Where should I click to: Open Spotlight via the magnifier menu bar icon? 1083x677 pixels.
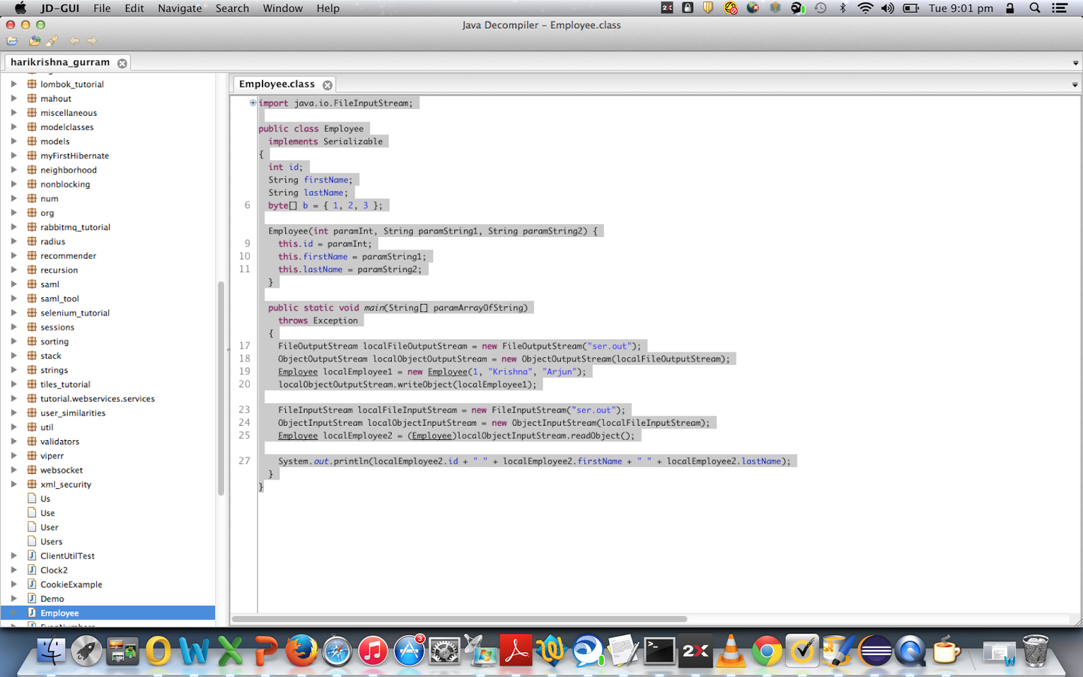pyautogui.click(x=1034, y=8)
